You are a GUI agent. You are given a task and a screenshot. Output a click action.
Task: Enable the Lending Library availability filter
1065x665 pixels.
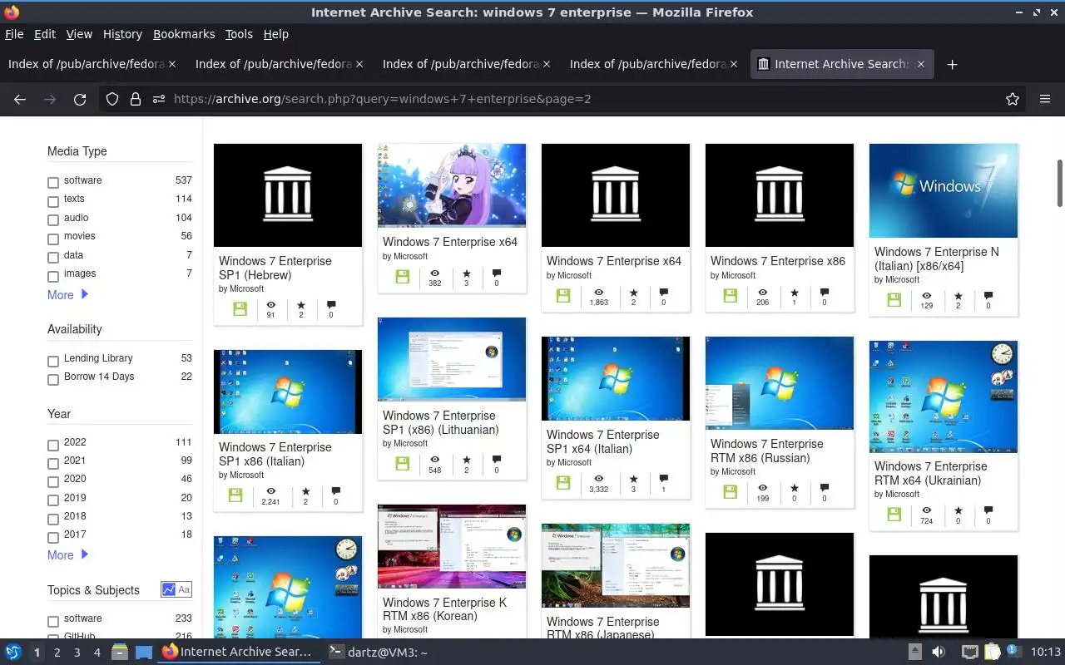53,361
